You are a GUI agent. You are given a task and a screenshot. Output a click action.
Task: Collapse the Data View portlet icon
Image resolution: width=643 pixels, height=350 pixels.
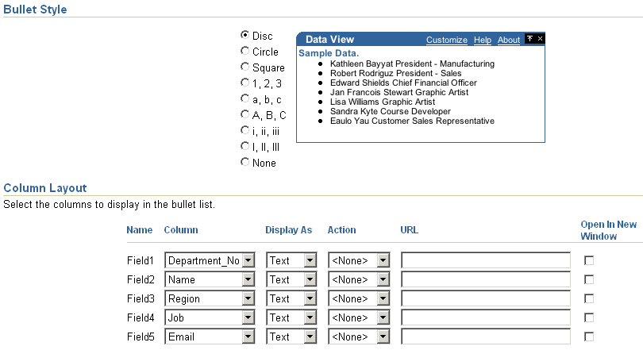tap(529, 39)
